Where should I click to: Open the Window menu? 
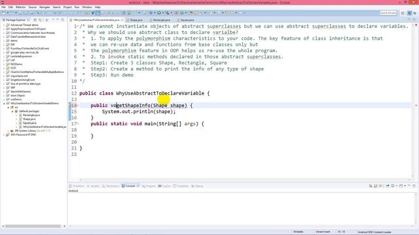coord(87,7)
